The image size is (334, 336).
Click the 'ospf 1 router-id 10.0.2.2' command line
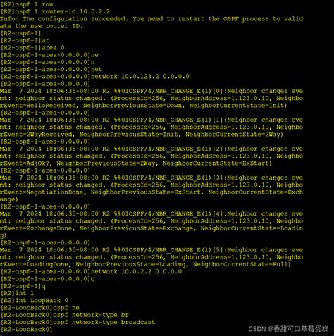[55, 11]
